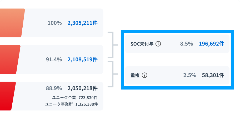Click the 91.4% percentage label
This screenshot has width=240, height=119.
[54, 60]
